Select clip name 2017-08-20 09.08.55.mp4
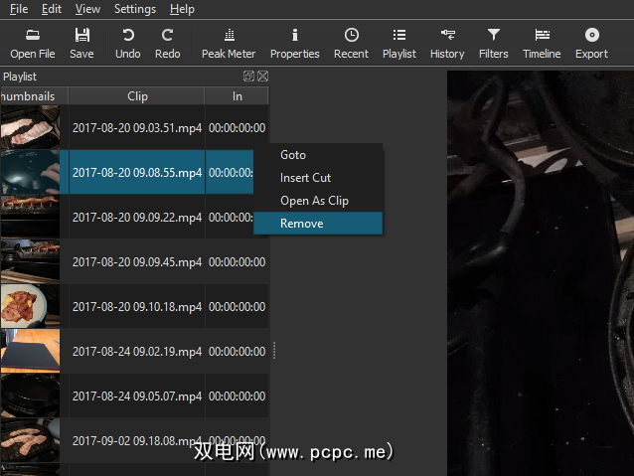634x476 pixels. coord(137,172)
